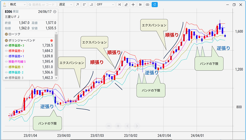
Task: Toggle visibility of 標準偏差-3 line
Action: pos(6,77)
